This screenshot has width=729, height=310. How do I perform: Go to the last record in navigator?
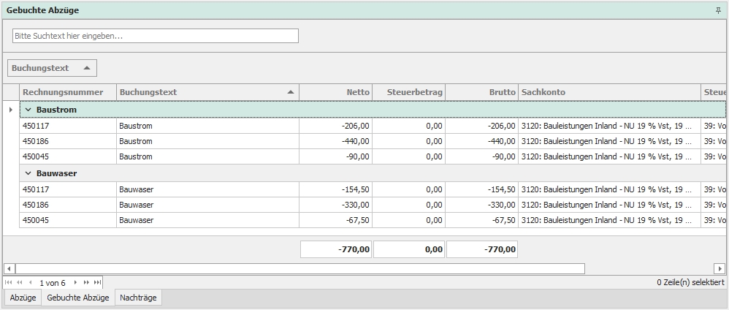click(97, 282)
